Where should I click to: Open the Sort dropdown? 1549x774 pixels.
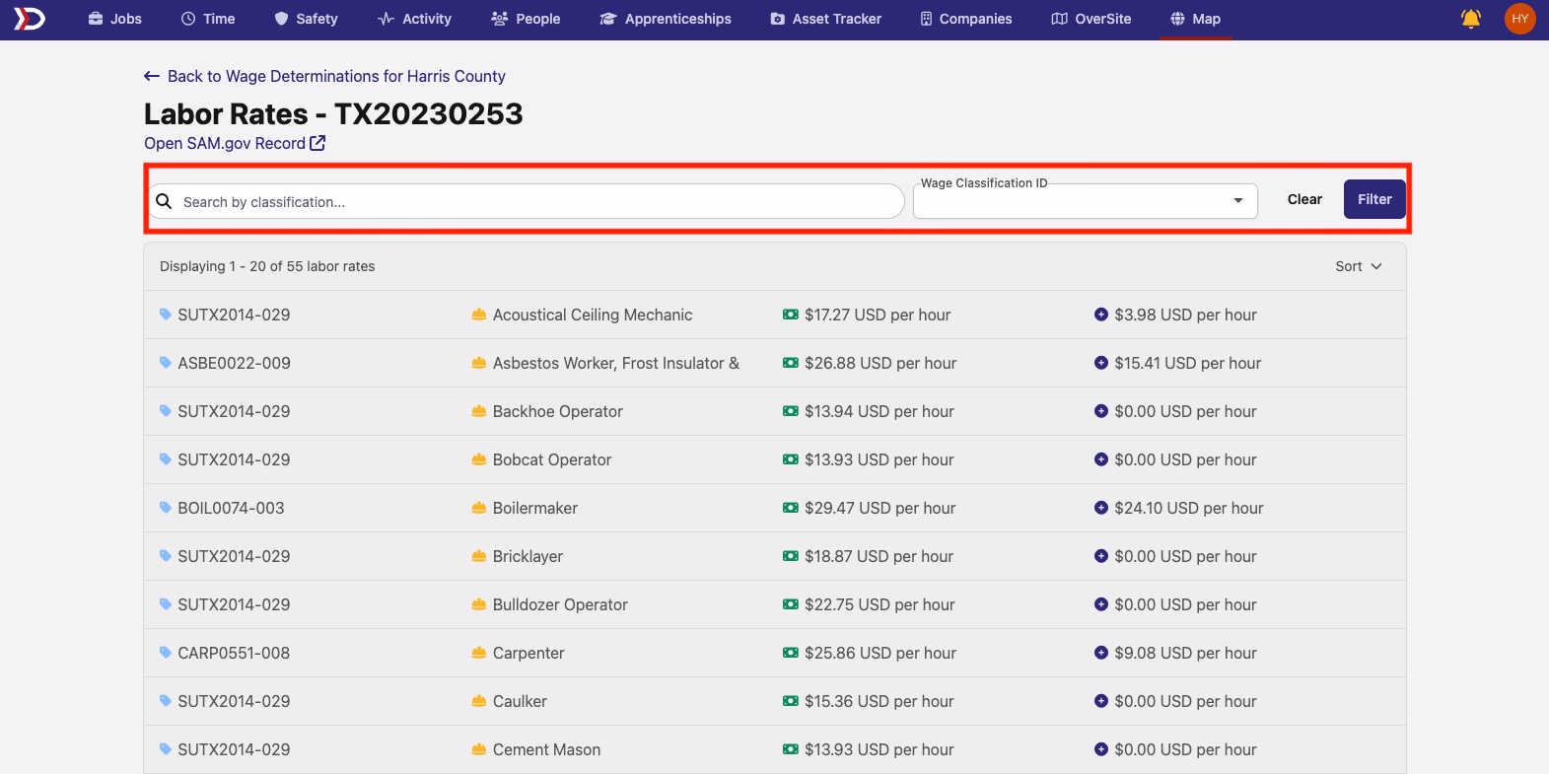pos(1359,266)
